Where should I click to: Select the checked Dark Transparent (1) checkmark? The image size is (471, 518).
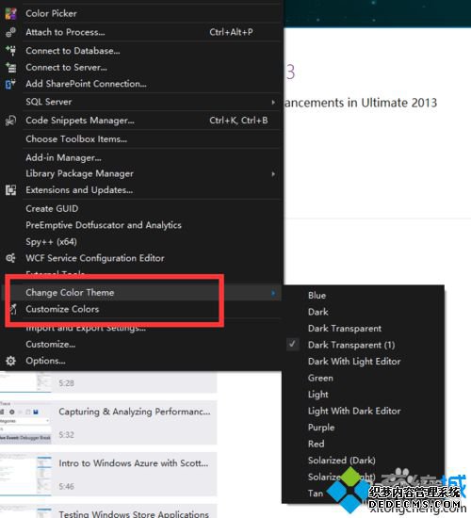click(x=293, y=344)
